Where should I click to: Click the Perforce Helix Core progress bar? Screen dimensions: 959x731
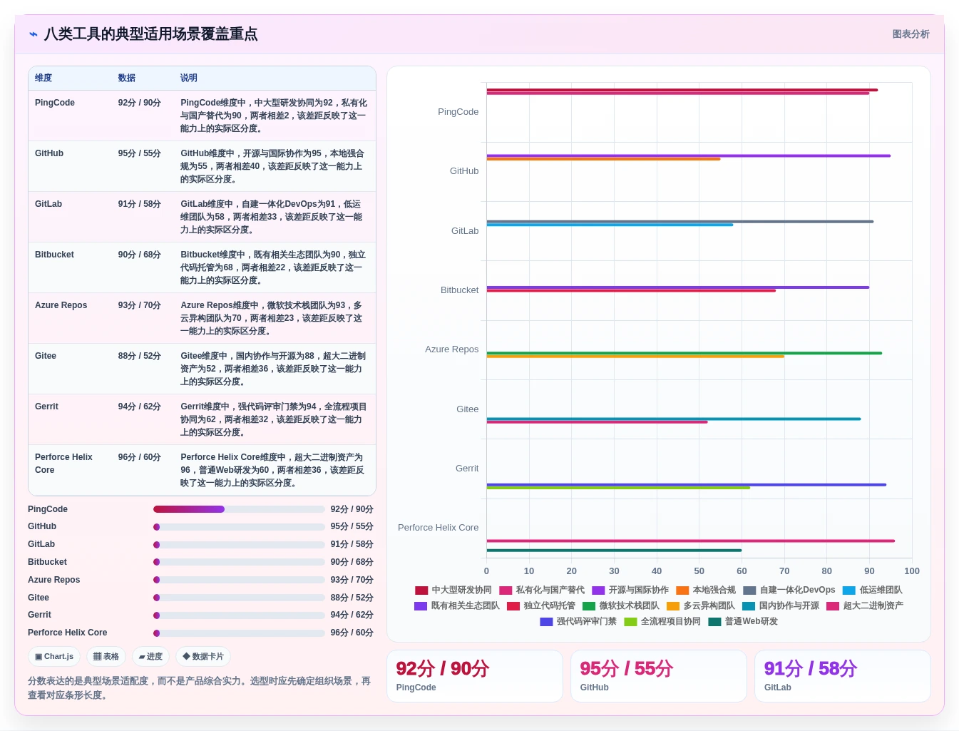coord(239,633)
